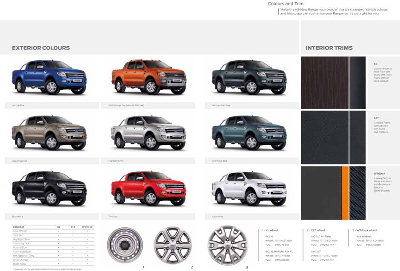Click the '2 - XLT wheel' heading
This screenshot has width=400, height=271.
coord(316,230)
